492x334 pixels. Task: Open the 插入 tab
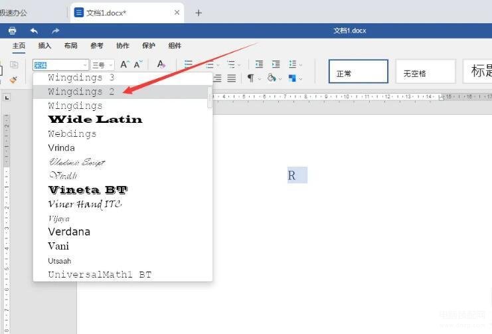click(44, 46)
